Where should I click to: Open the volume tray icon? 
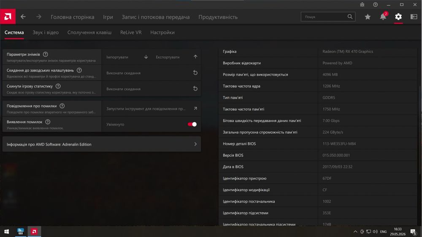click(375, 232)
